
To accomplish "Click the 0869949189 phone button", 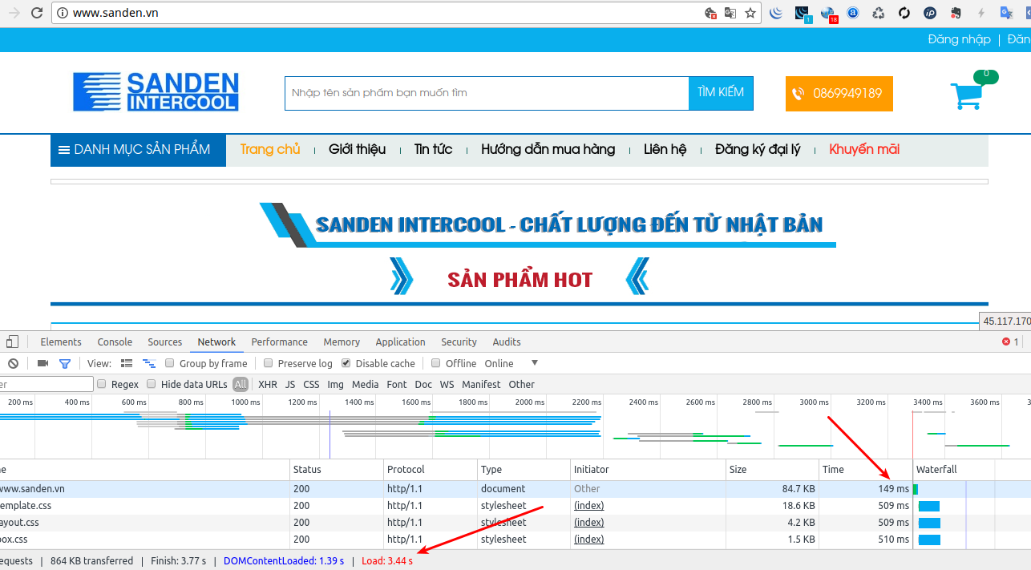I will pyautogui.click(x=839, y=93).
